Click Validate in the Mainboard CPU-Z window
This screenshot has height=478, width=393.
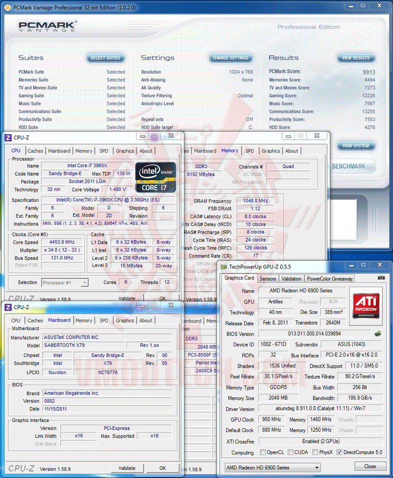127,468
